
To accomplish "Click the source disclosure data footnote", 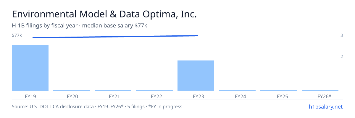I will pos(97,106).
